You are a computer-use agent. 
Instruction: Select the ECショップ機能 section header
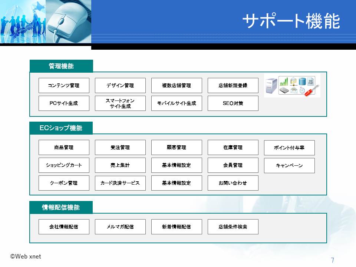61,128
